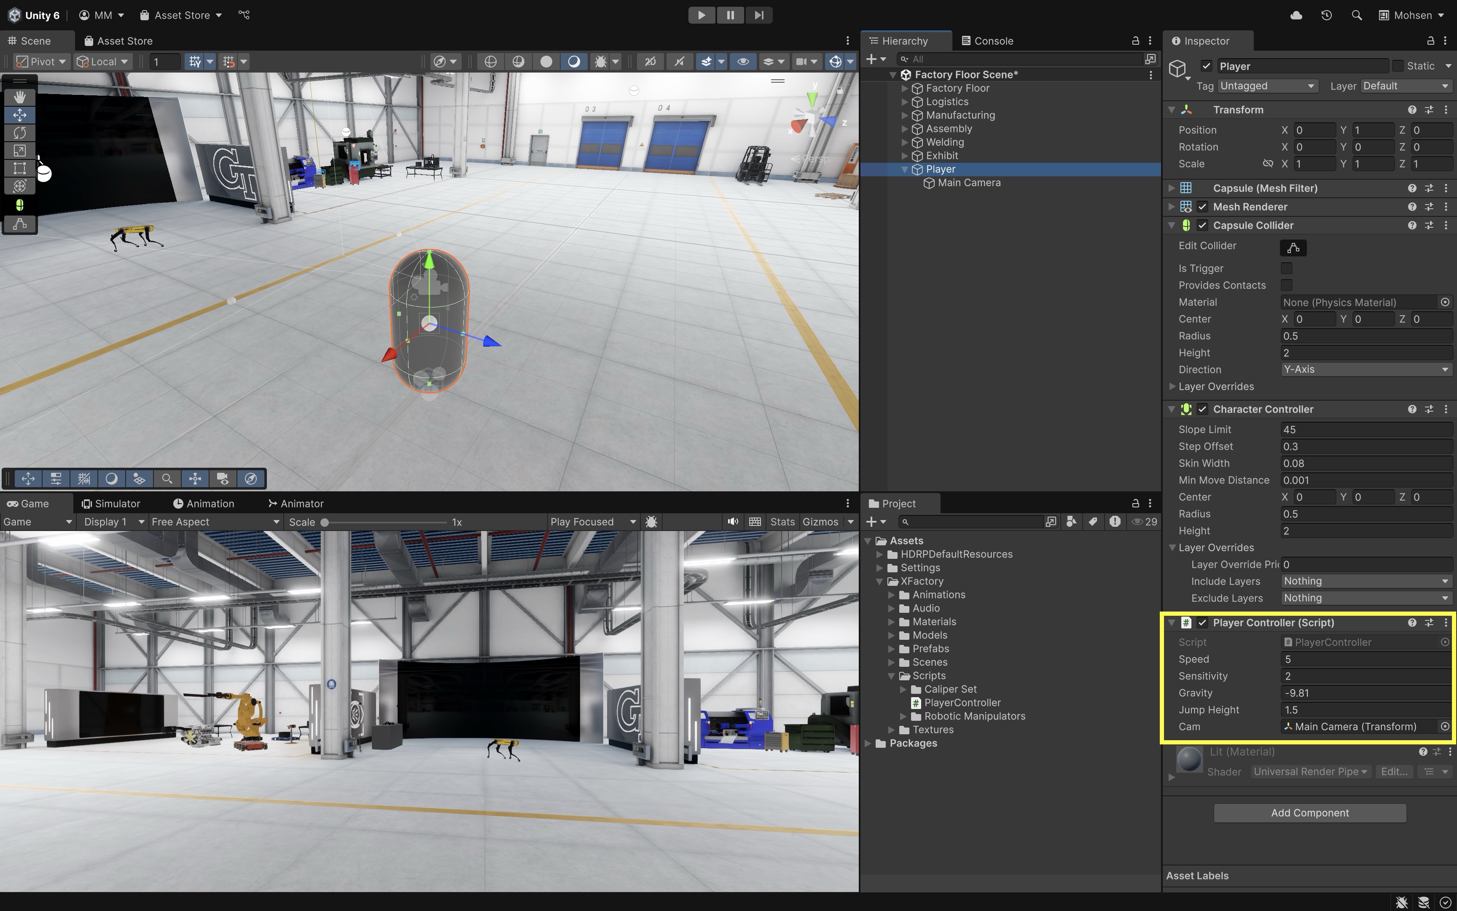Select the Hand tool in Scene view
The width and height of the screenshot is (1457, 911).
click(x=20, y=97)
